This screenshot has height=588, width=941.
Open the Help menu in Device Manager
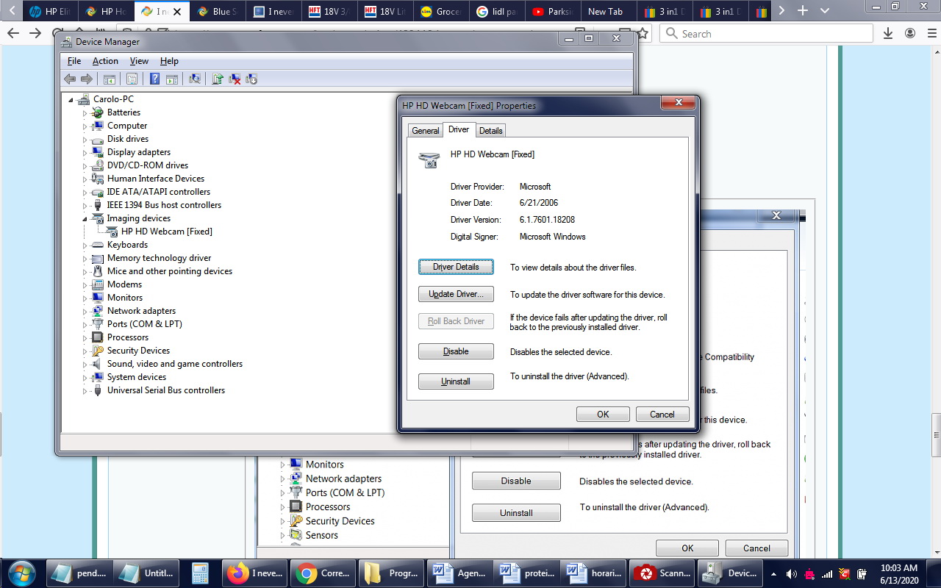169,61
